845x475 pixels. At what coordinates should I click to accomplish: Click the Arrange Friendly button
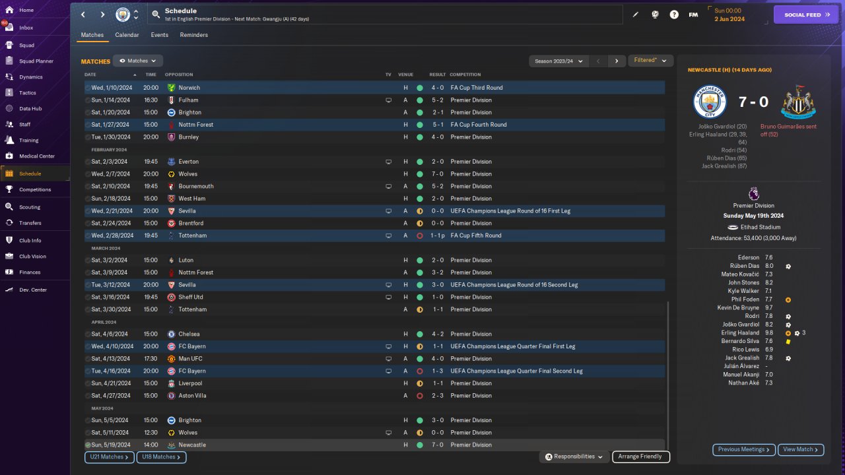(641, 457)
